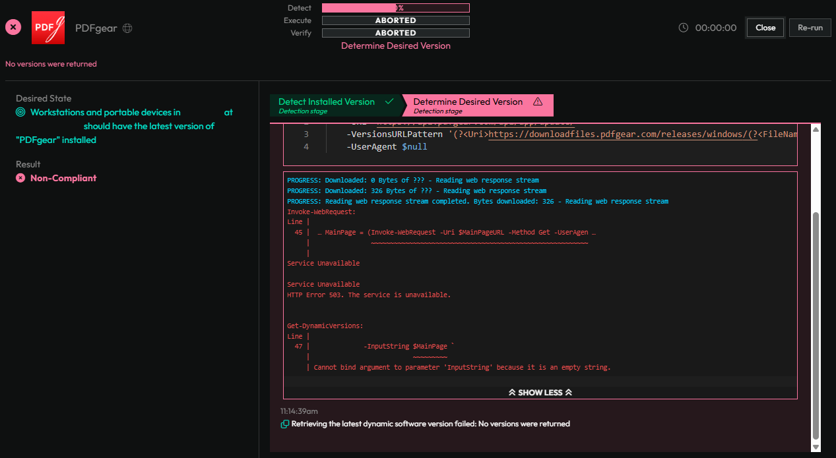The image size is (836, 458).
Task: Collapse the output with SHOW LESS
Action: [x=540, y=392]
